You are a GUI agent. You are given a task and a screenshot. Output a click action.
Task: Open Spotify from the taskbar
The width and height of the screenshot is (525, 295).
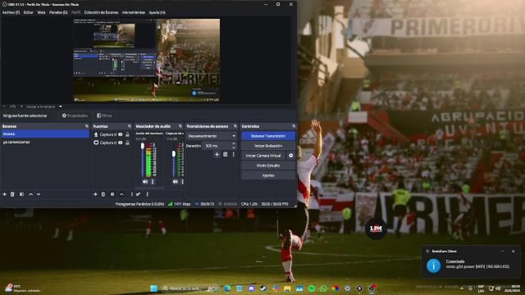point(311,288)
